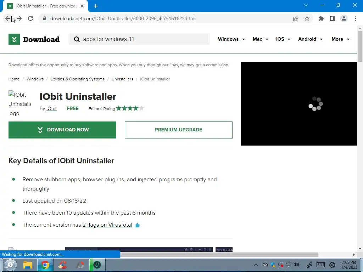
Task: Click the PREMIUM UPGRADE button
Action: pyautogui.click(x=179, y=130)
